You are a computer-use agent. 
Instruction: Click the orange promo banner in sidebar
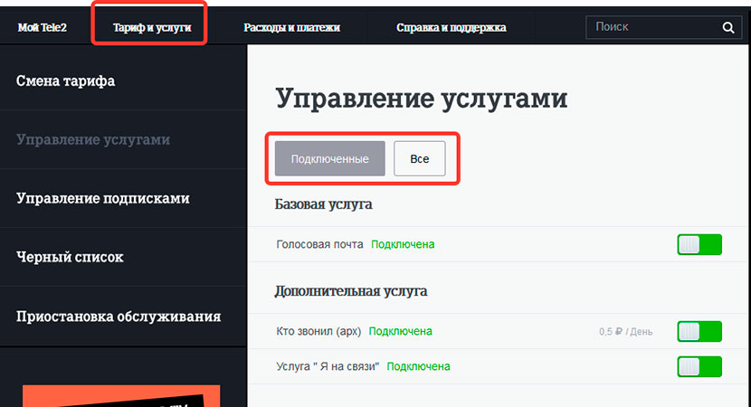120,396
